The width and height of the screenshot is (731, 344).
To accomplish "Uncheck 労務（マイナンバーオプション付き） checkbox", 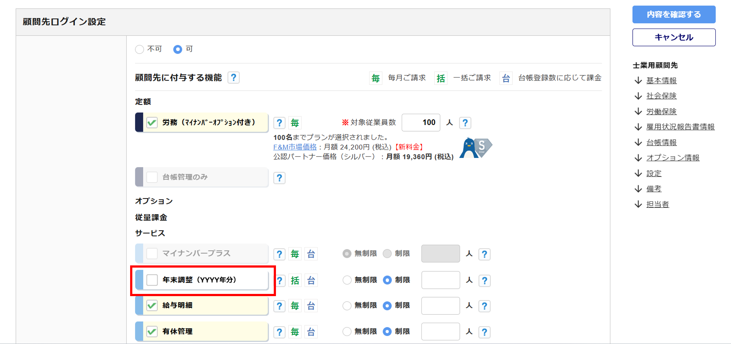I will pyautogui.click(x=152, y=122).
